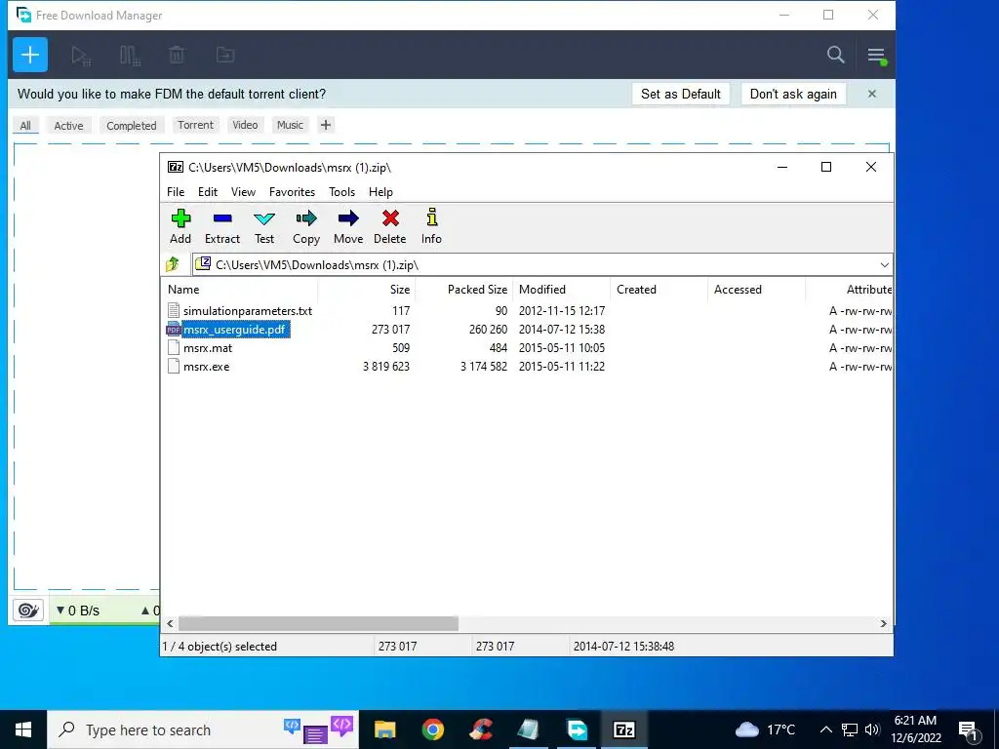The image size is (999, 749).
Task: Switch to the Torrent tab in FDM
Action: coord(195,125)
